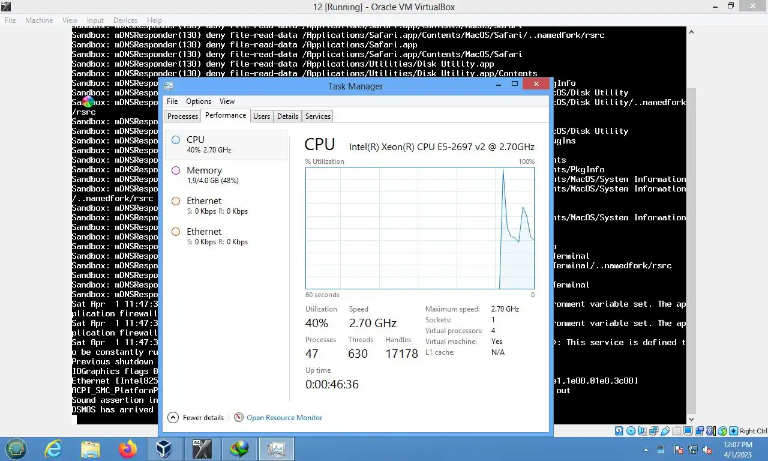Switch to the 64-bit X VM taskbar icon
The height and width of the screenshot is (461, 768).
[x=202, y=448]
